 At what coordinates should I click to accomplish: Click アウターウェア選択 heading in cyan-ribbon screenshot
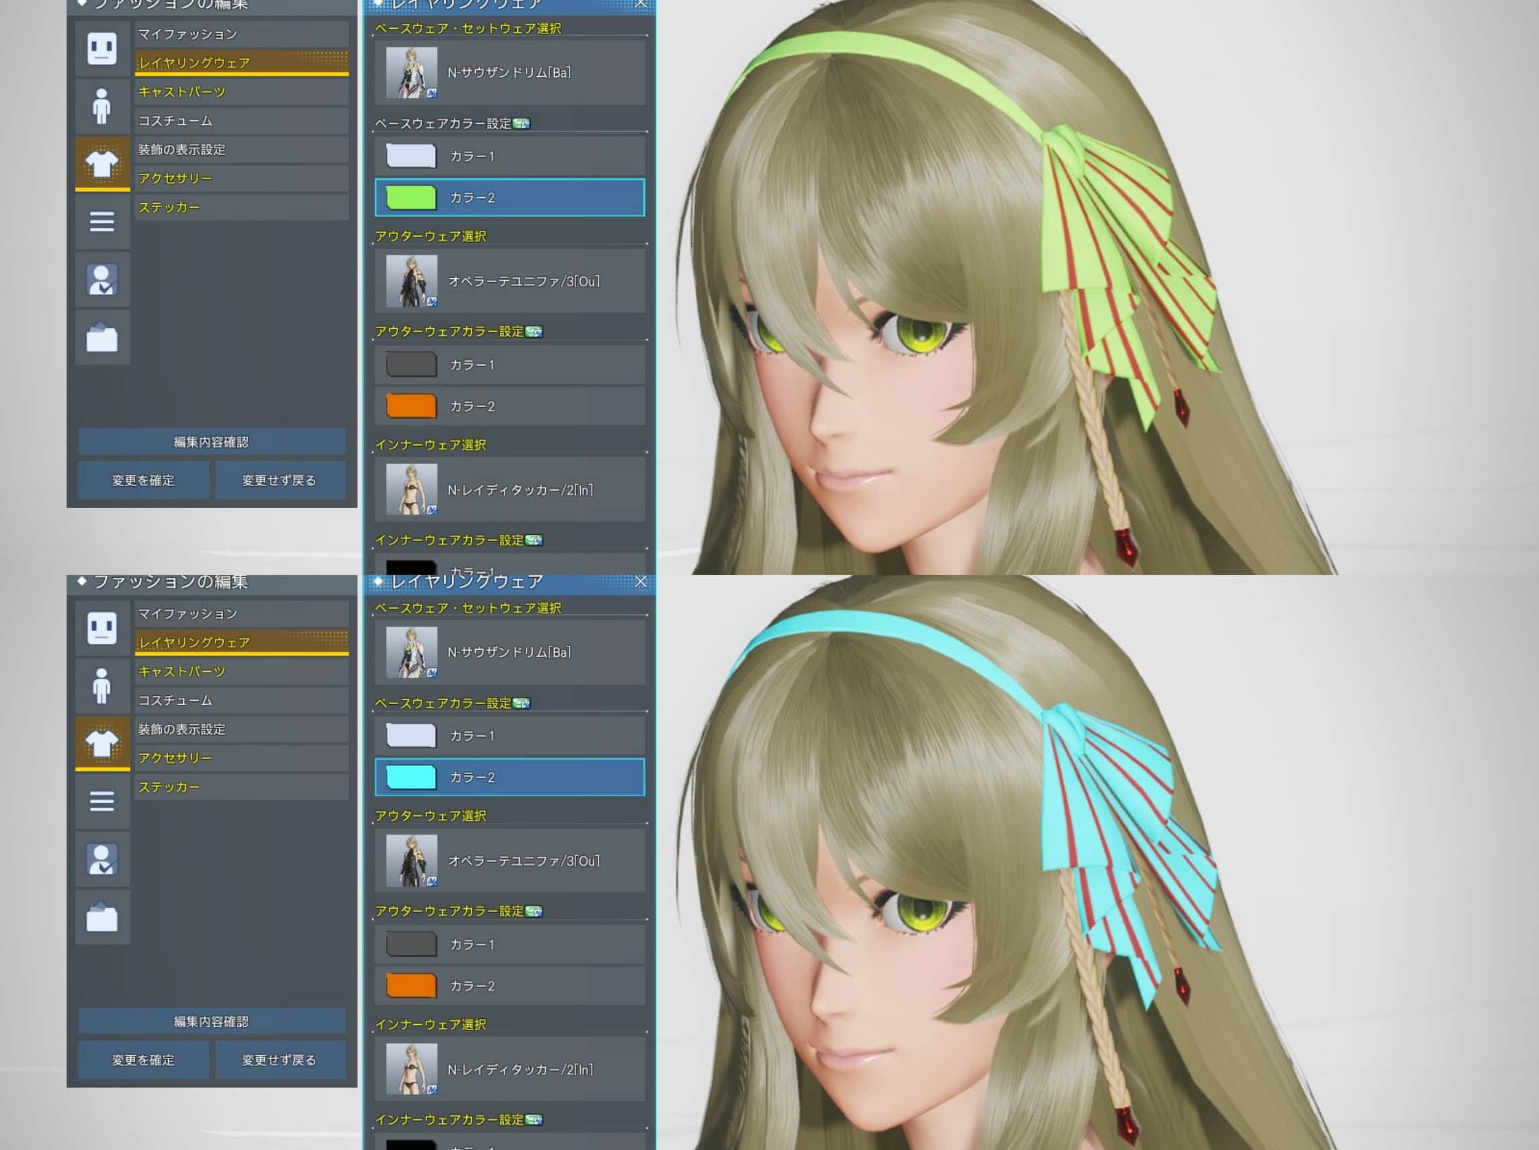(431, 816)
